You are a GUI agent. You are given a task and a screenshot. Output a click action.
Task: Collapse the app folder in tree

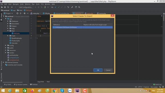point(6,19)
